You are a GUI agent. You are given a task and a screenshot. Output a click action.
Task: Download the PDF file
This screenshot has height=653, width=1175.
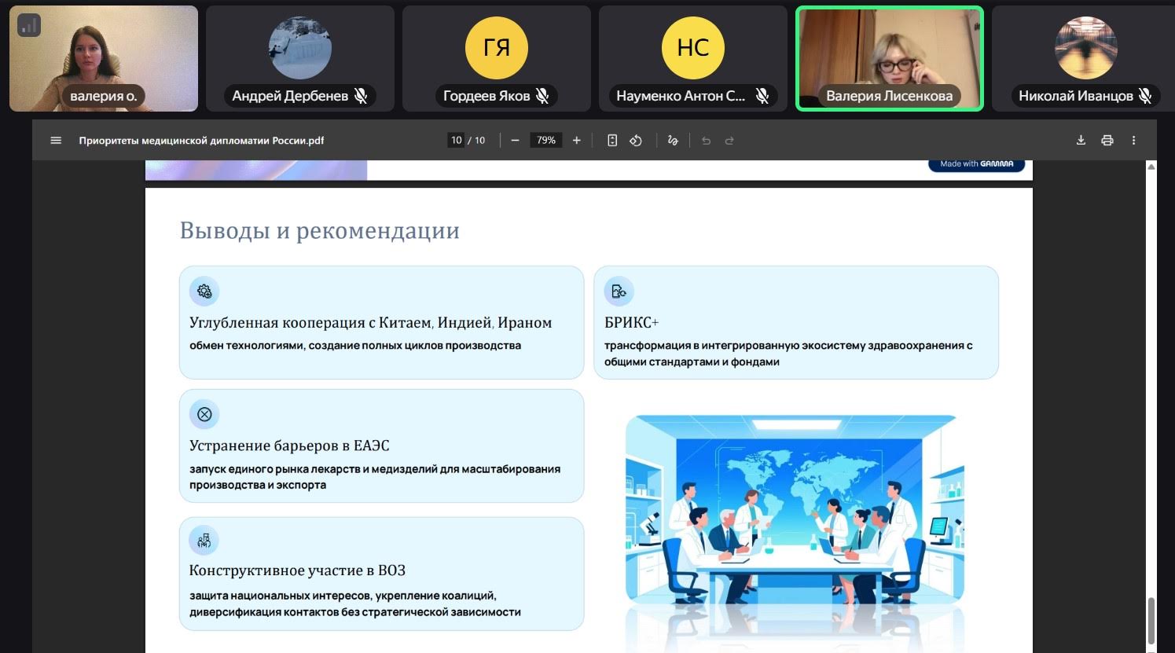pyautogui.click(x=1081, y=141)
